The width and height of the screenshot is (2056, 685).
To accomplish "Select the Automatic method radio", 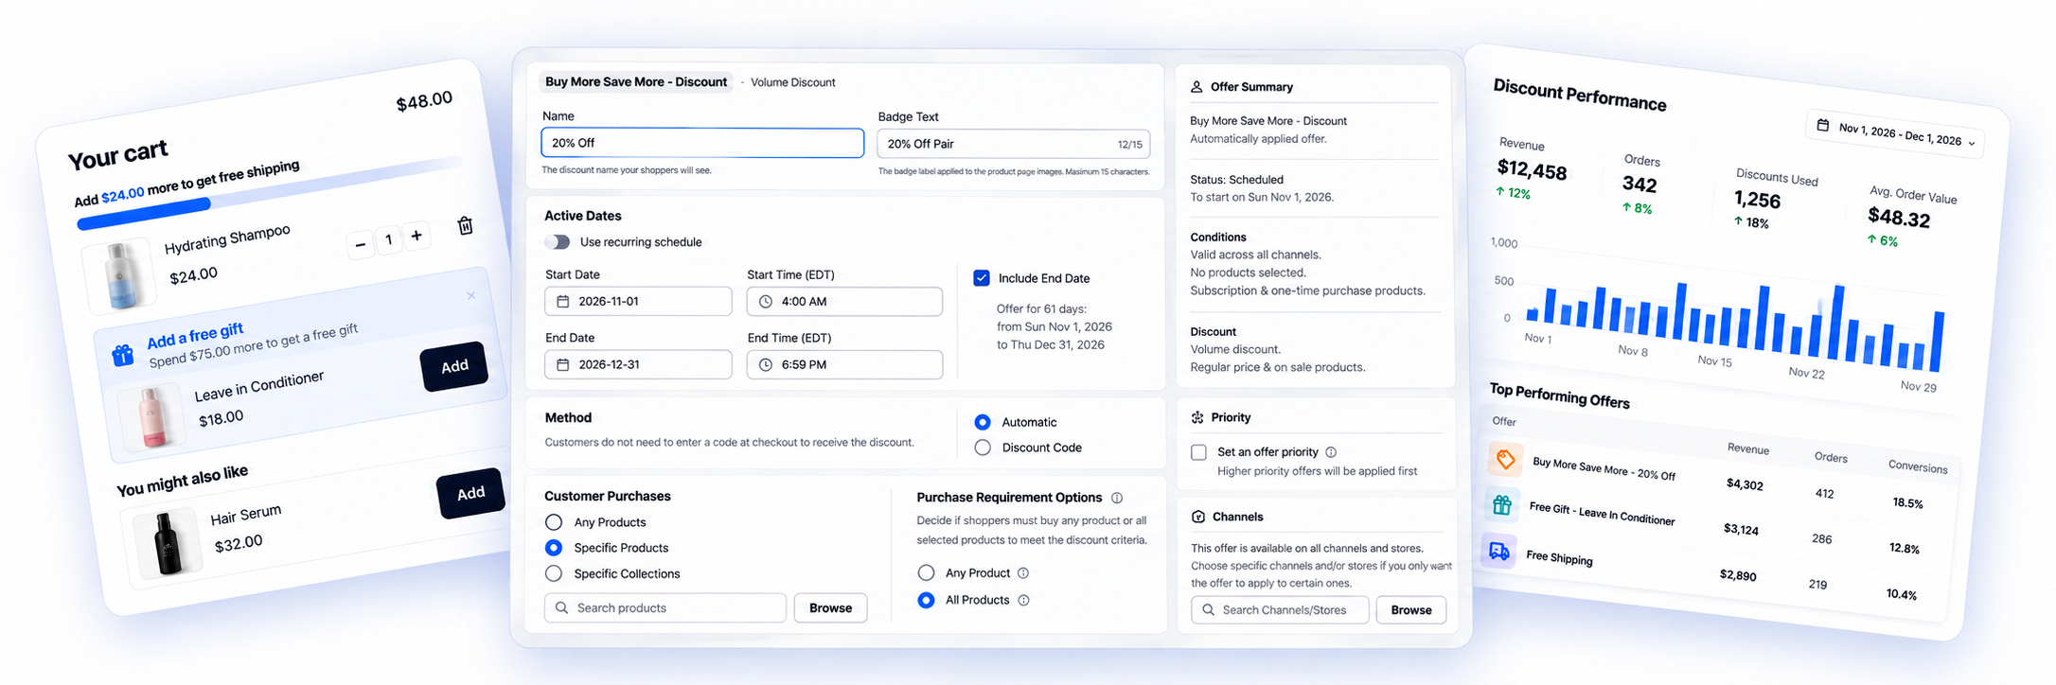I will (983, 422).
